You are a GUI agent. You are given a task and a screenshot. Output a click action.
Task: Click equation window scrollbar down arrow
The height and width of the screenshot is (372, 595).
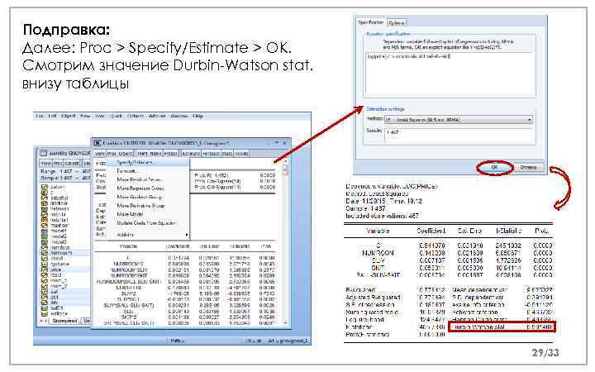[285, 322]
